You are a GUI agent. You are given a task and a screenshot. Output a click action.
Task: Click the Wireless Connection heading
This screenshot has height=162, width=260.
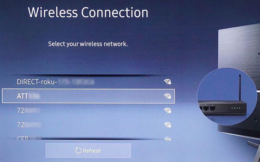[88, 13]
